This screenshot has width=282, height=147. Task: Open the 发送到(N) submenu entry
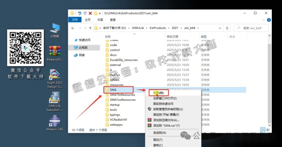pyautogui.click(x=160, y=133)
